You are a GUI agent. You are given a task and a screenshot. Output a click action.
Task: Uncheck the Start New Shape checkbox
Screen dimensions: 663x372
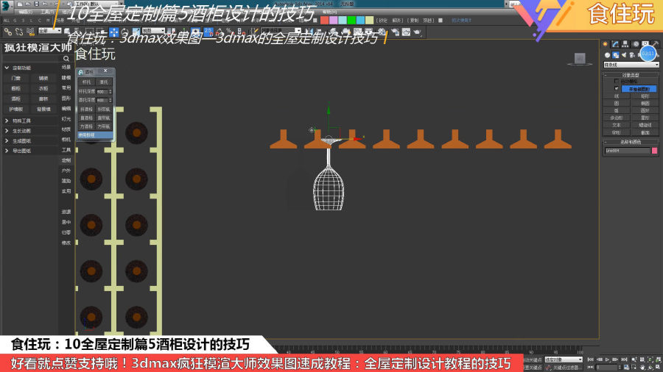[x=617, y=88]
